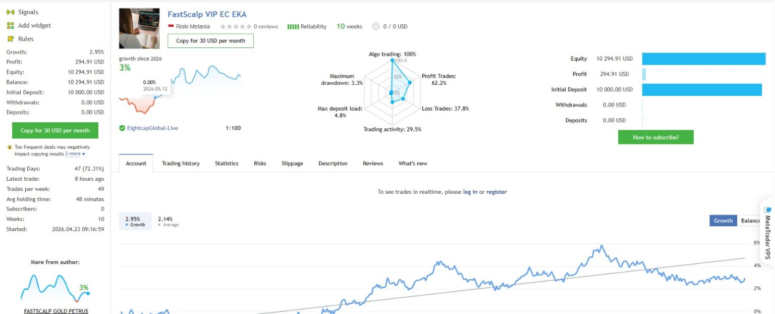Switch to the Statistics tab
Viewport: 775px width, 314px height.
coord(227,164)
